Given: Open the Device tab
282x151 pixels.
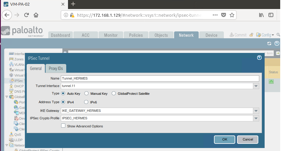Looking at the screenshot, I should 212,35.
